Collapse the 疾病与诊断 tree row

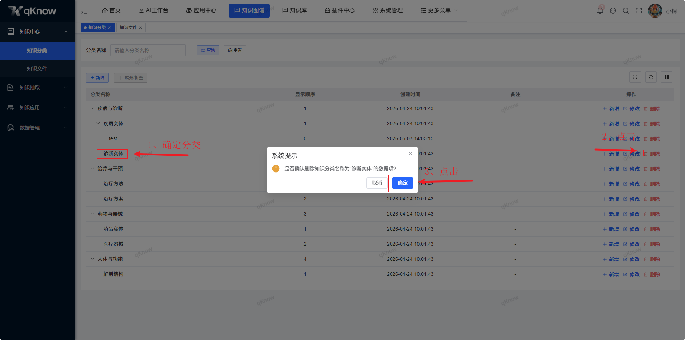tap(92, 108)
